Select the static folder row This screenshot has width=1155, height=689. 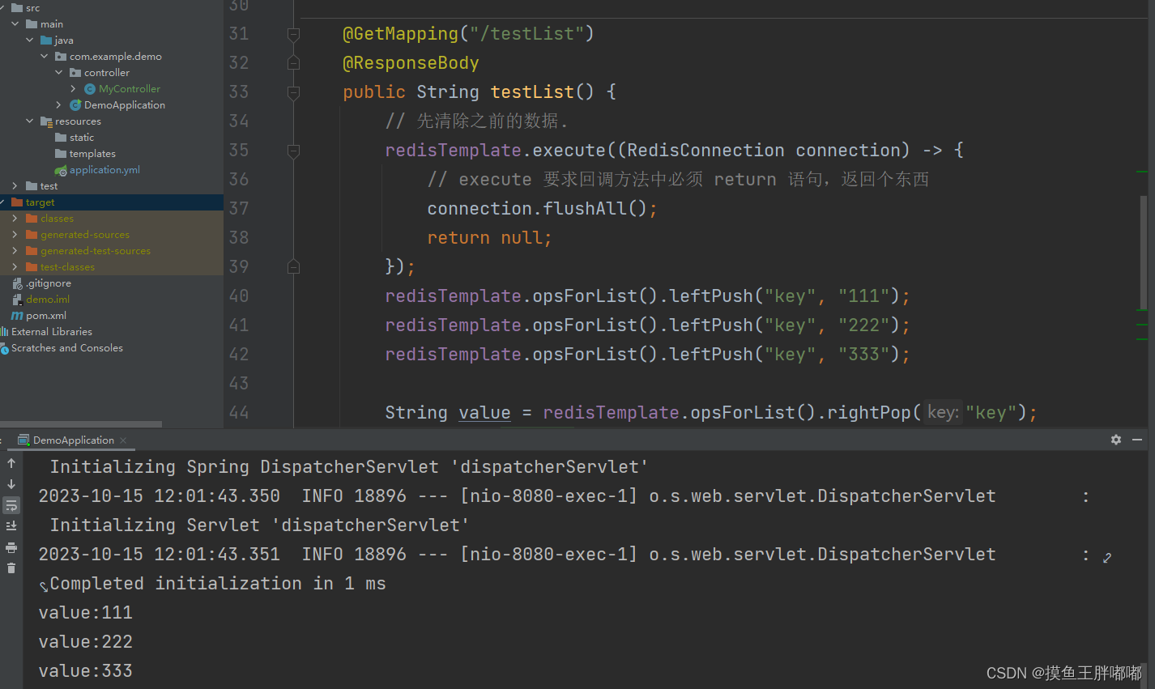tap(111, 138)
